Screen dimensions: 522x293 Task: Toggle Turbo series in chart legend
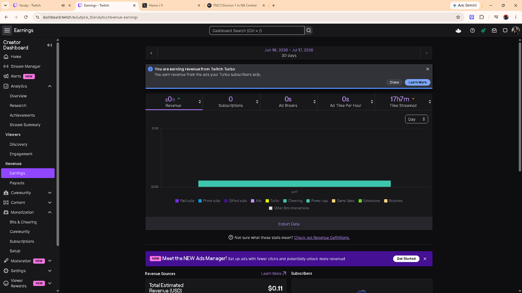coord(272,201)
